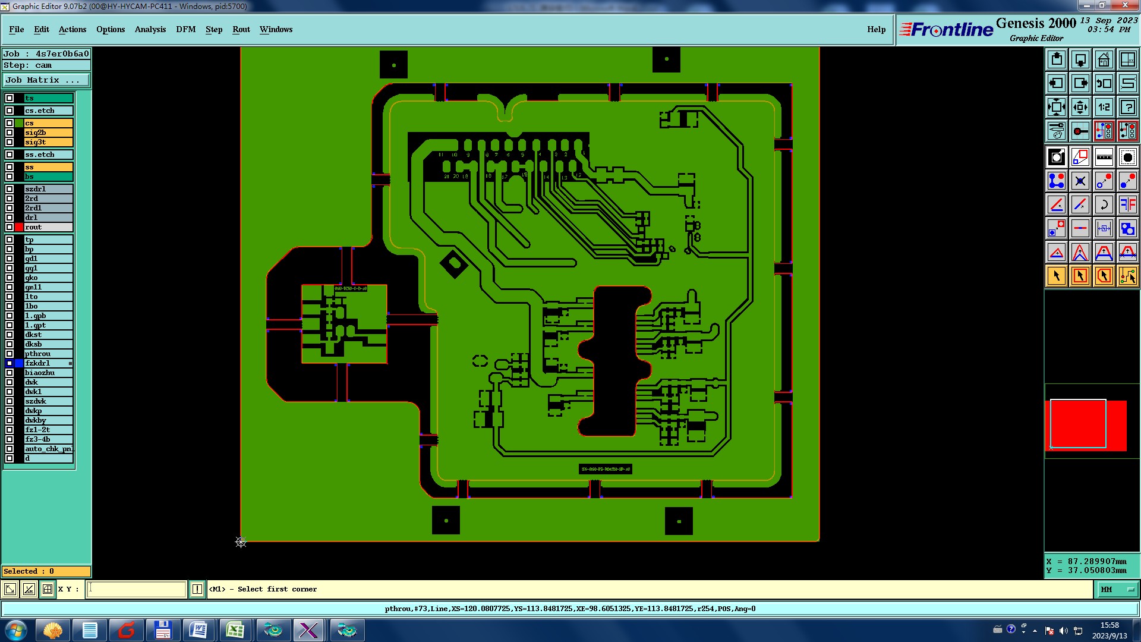Select the plain arrow pointer tool
The height and width of the screenshot is (642, 1141).
point(1057,276)
